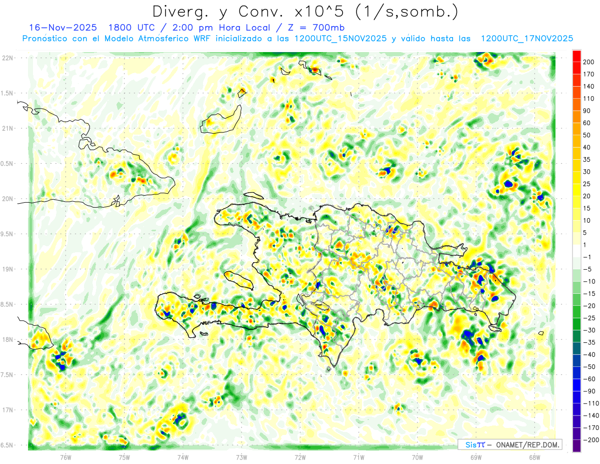Click the "71W" longitude axis label
This screenshot has height=464, width=600.
point(358,457)
